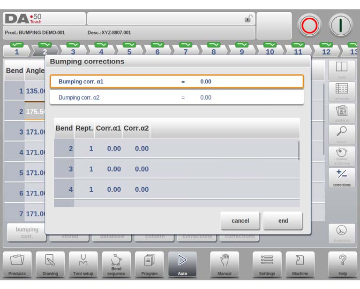Select the Bumping corr. α2 field
This screenshot has width=360, height=289.
coord(177,97)
